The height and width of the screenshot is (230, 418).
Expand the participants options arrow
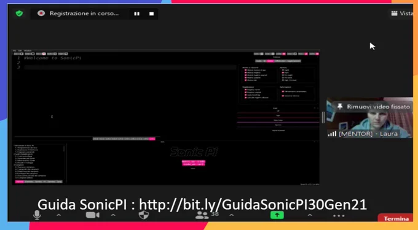pyautogui.click(x=231, y=215)
